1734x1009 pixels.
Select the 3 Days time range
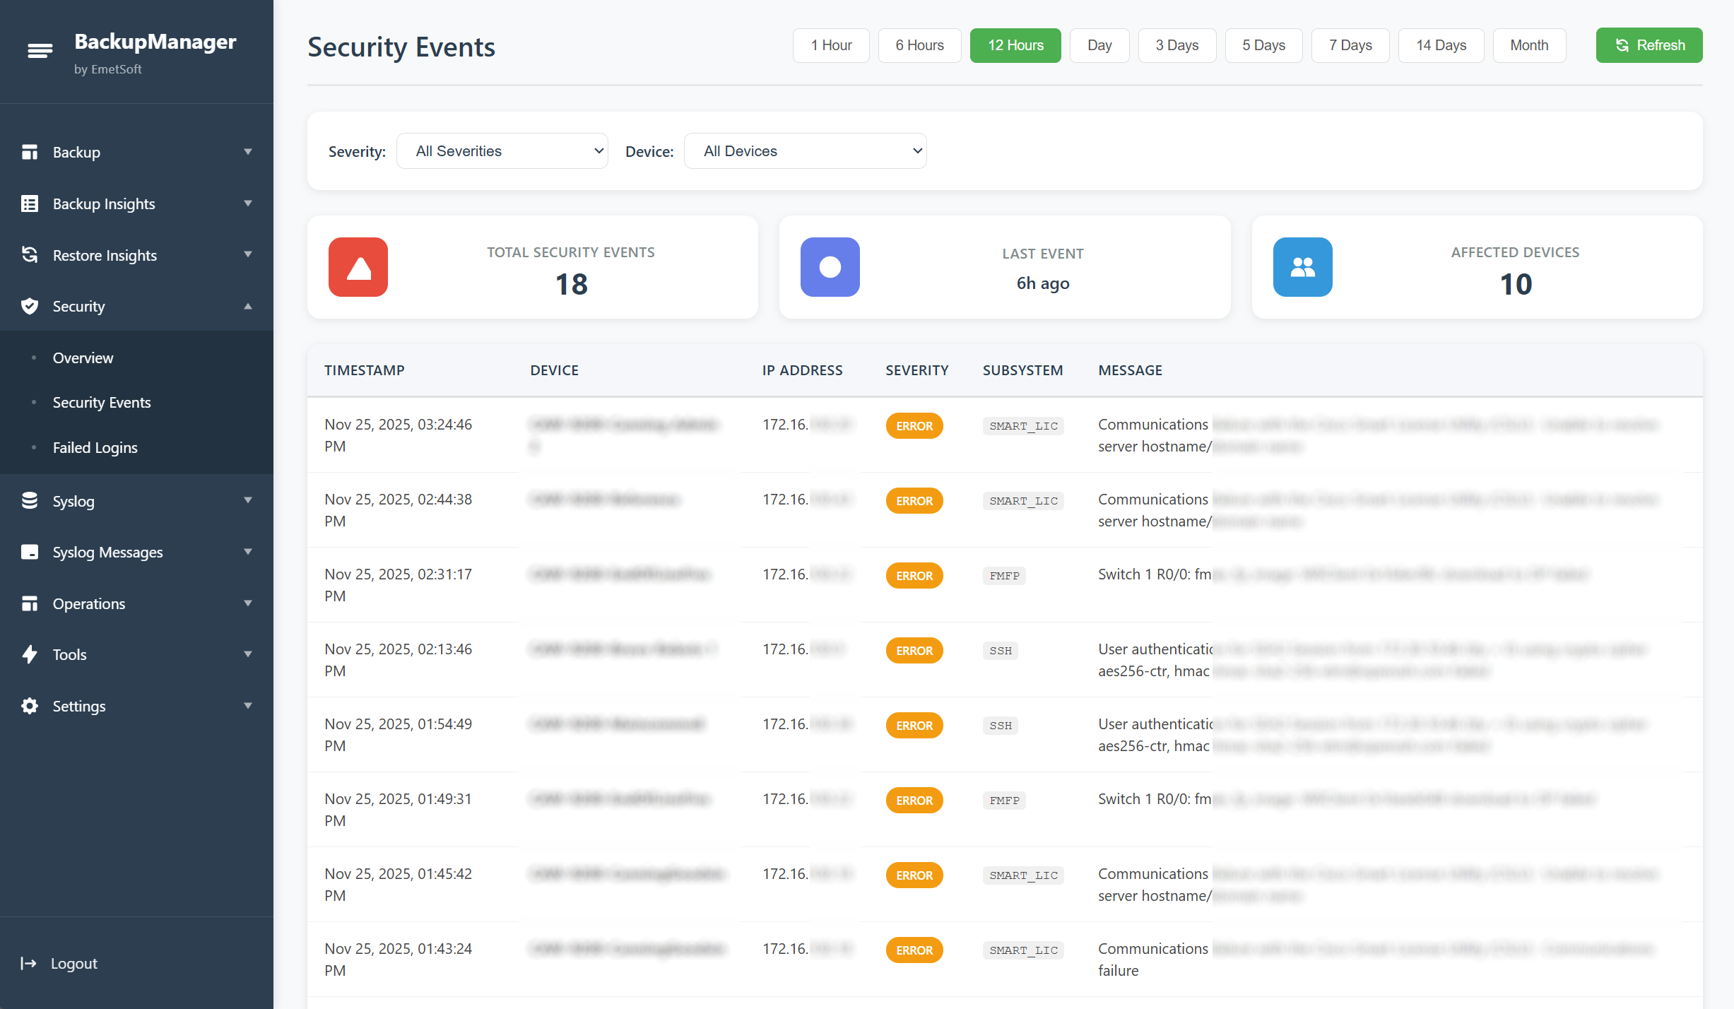(x=1177, y=45)
